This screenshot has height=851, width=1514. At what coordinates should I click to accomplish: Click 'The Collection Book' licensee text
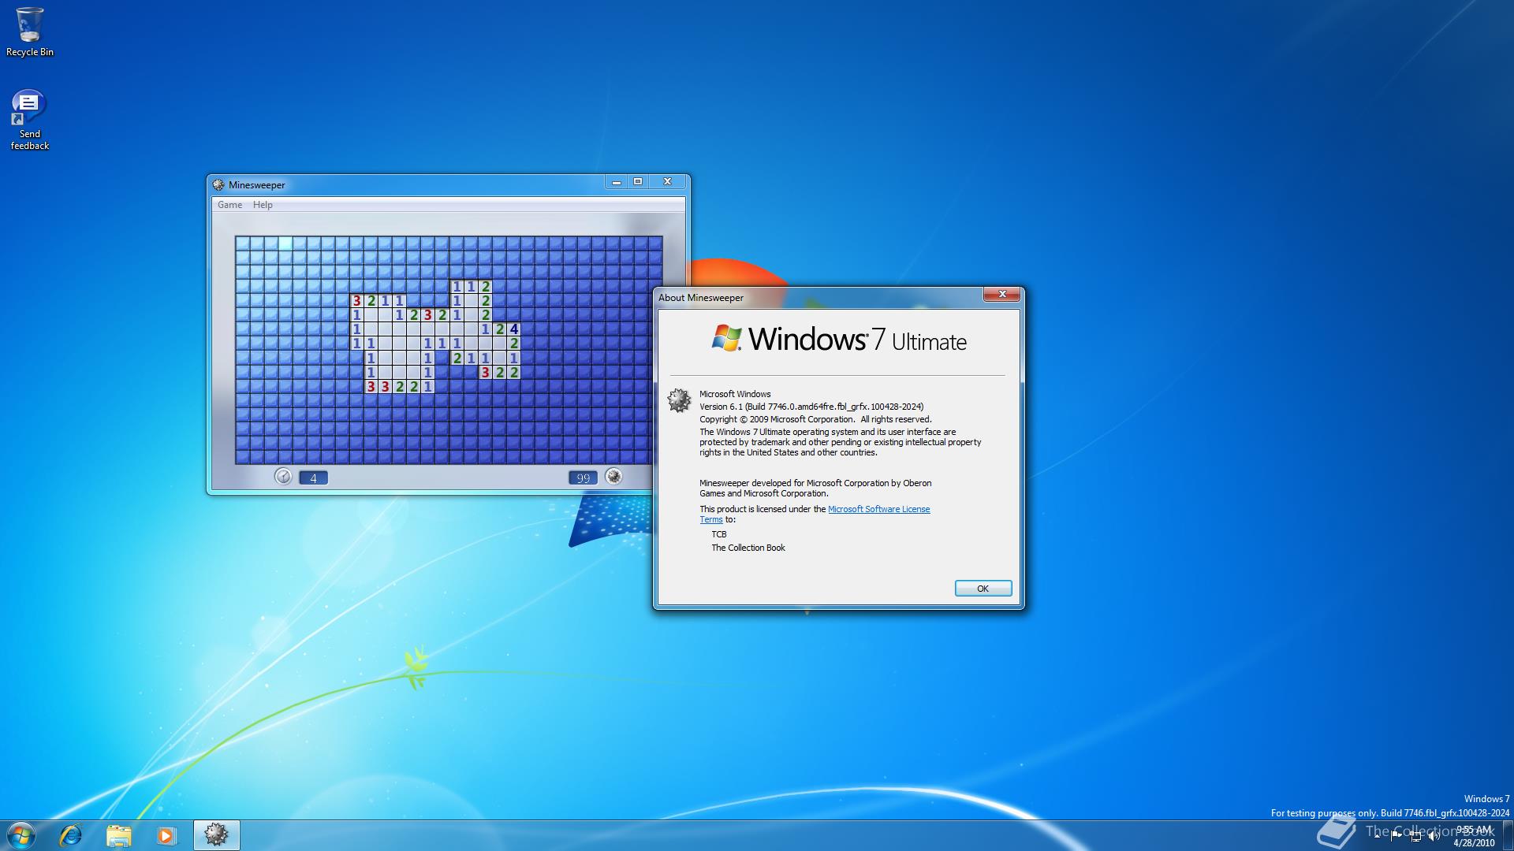click(x=748, y=548)
